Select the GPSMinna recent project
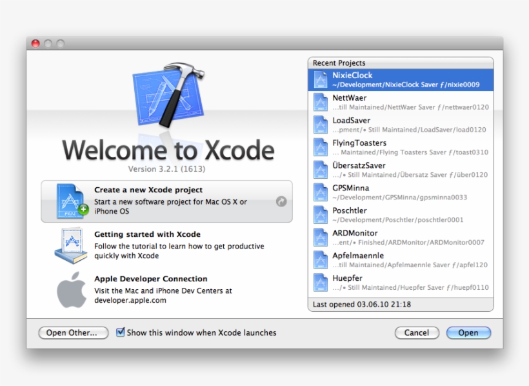The height and width of the screenshot is (386, 529). (401, 192)
